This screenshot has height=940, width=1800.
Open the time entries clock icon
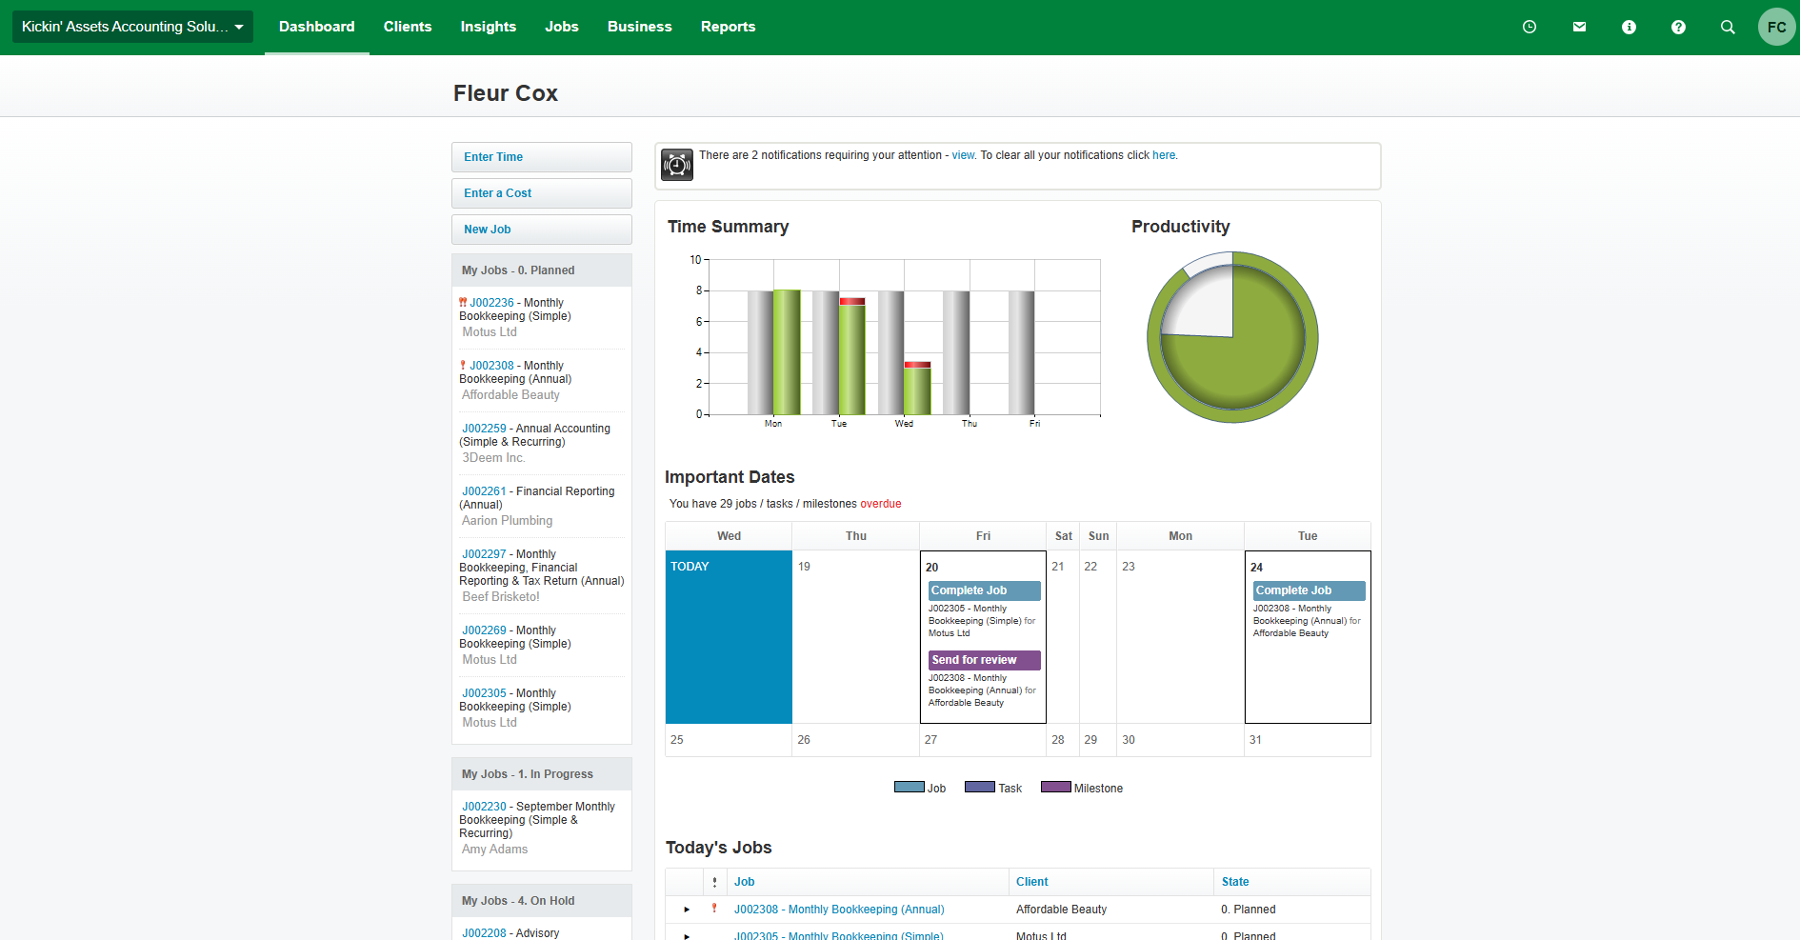point(1530,27)
